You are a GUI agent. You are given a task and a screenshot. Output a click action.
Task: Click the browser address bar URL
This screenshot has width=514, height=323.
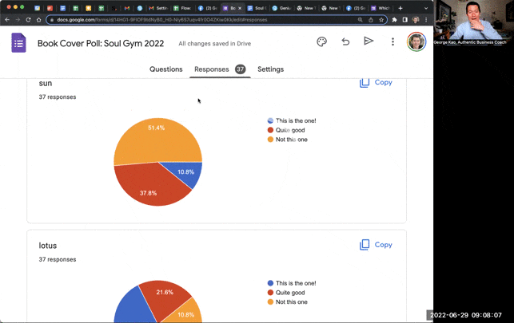(x=162, y=20)
